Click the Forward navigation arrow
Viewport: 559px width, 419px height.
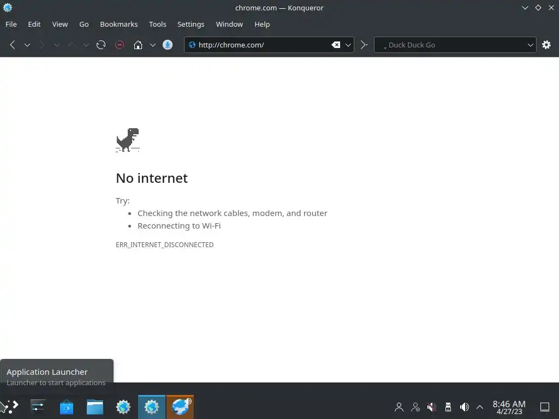coord(41,45)
